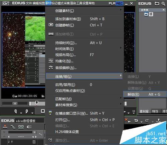
Task: Open the 标记 menu
Action: (x=54, y=3)
